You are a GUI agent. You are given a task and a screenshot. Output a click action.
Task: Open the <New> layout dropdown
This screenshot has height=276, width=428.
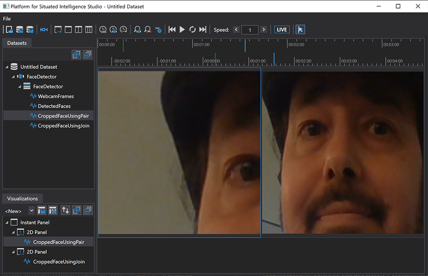[32, 210]
